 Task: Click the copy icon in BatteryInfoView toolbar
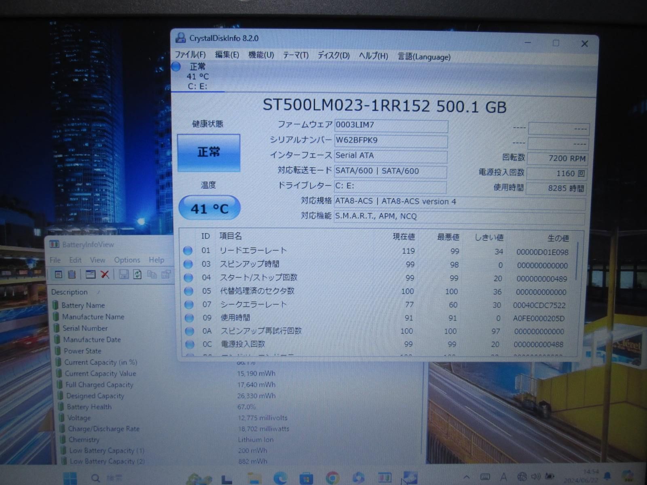click(152, 274)
